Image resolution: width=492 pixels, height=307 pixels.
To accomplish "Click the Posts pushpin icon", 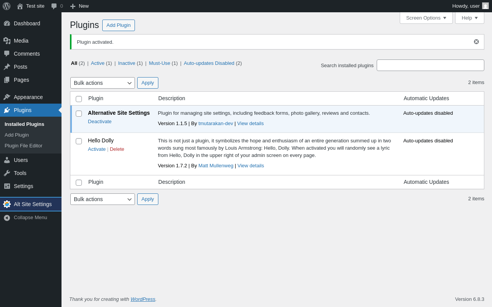I will click(x=7, y=67).
